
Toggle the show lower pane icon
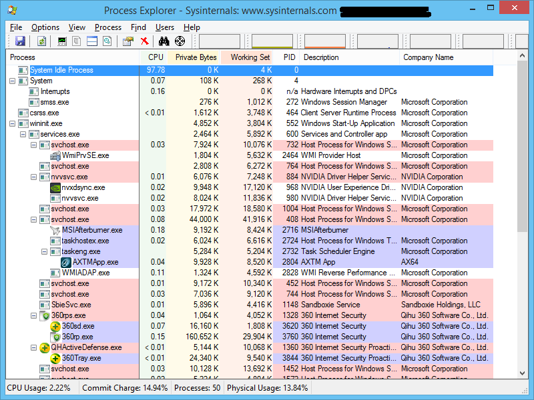pyautogui.click(x=91, y=41)
